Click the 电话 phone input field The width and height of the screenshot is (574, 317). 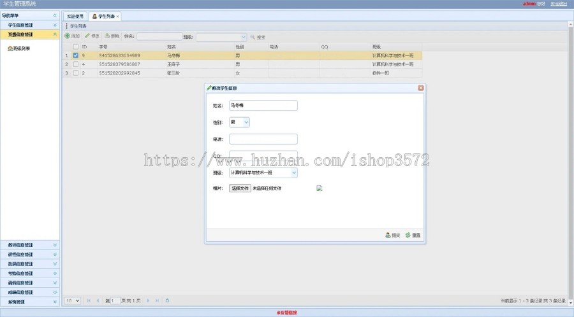point(263,139)
